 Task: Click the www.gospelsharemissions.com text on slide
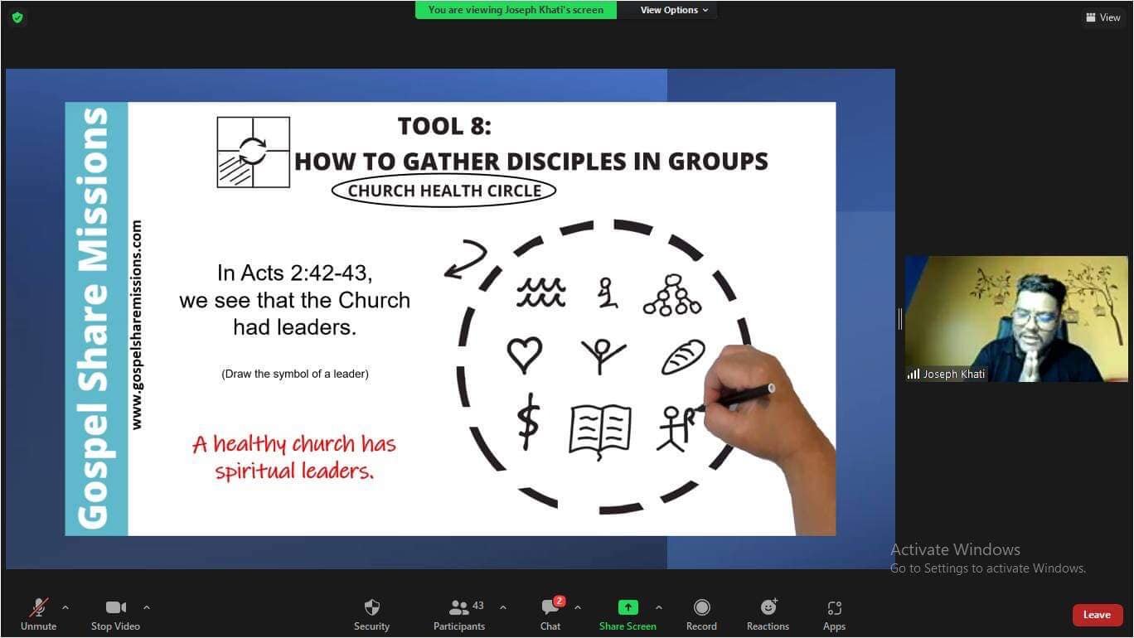tap(137, 325)
